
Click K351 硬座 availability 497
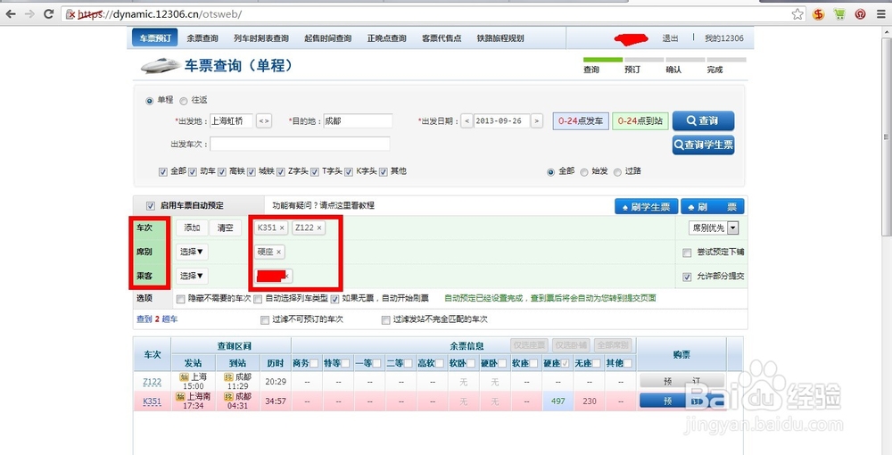558,401
